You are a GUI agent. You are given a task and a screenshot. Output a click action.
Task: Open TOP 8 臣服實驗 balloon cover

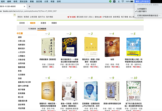tap(91, 91)
